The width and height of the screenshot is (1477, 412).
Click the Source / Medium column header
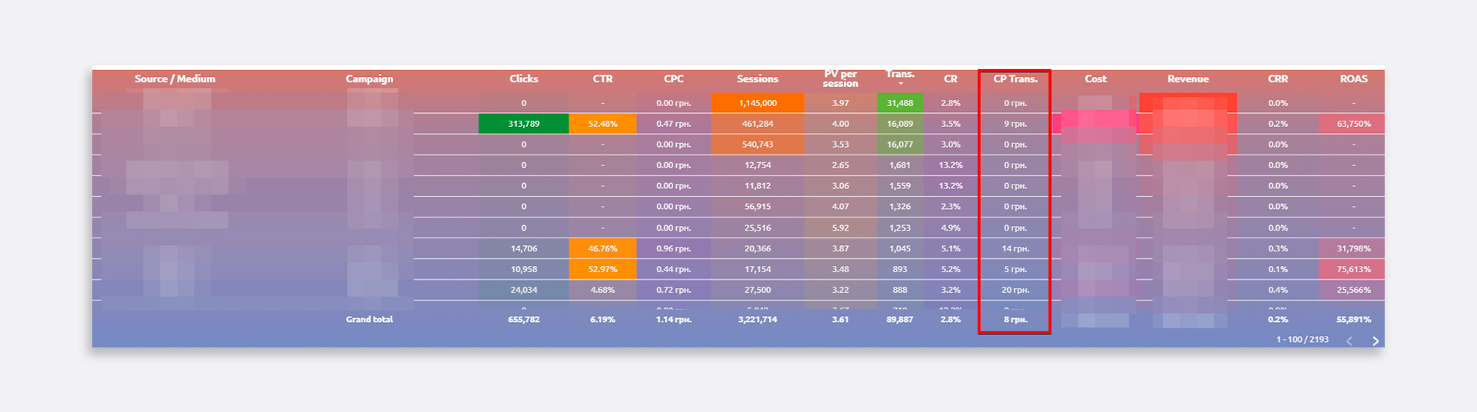click(175, 79)
